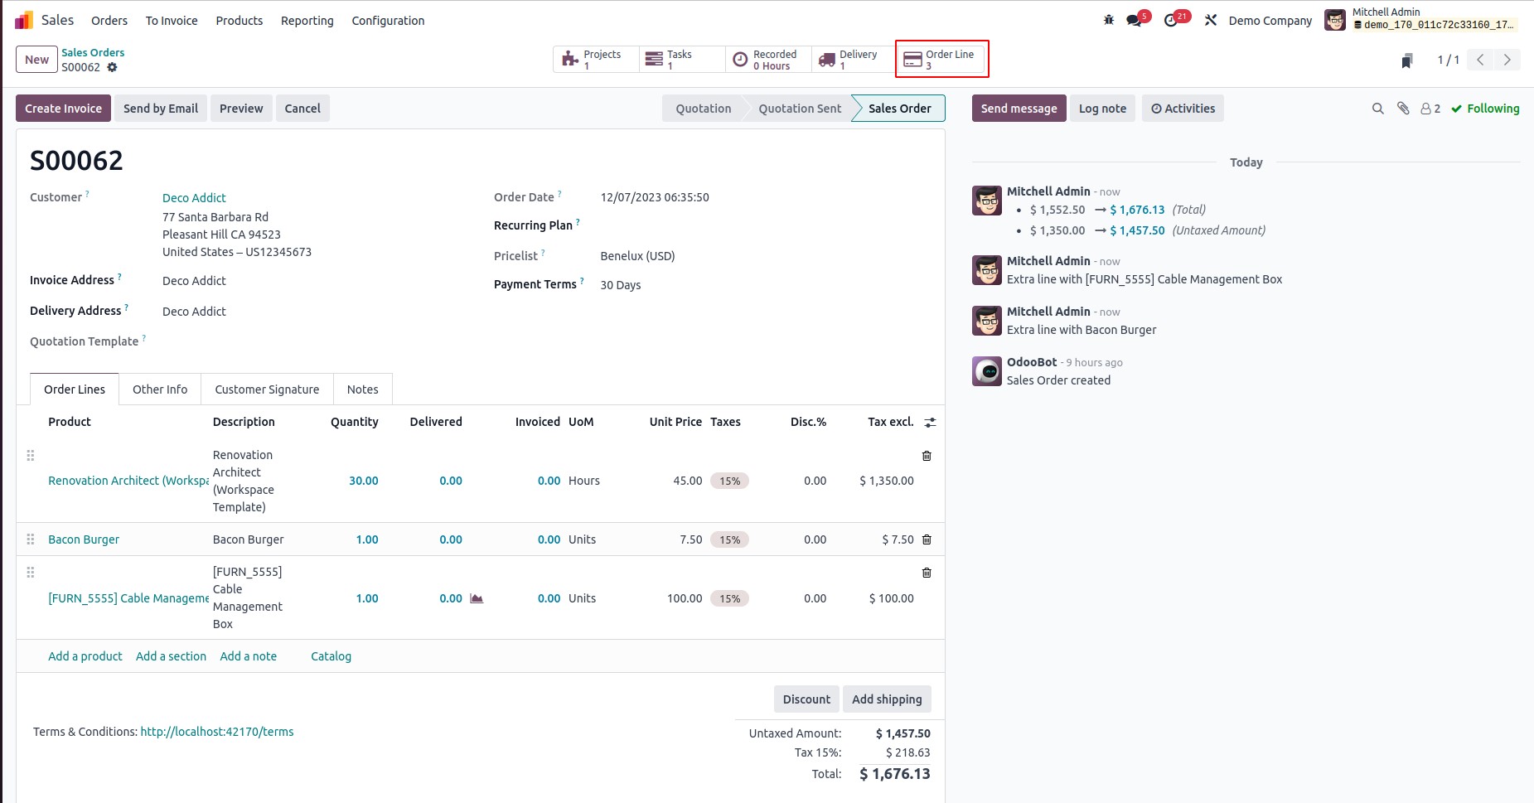The height and width of the screenshot is (803, 1534).
Task: Open the Products menu
Action: (x=239, y=21)
